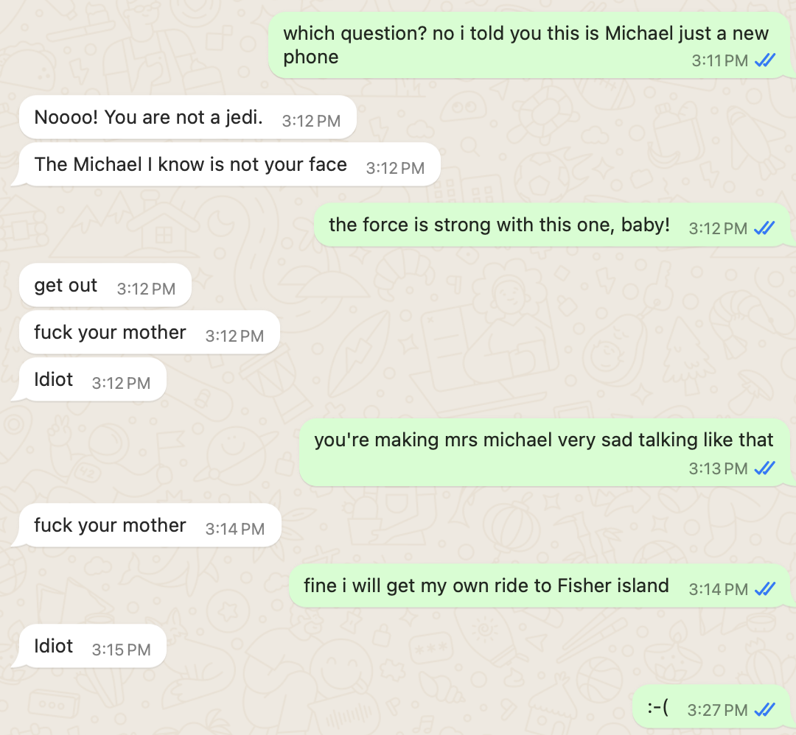Click the read ticks on the Fisher island message
The width and height of the screenshot is (796, 735).
[764, 589]
